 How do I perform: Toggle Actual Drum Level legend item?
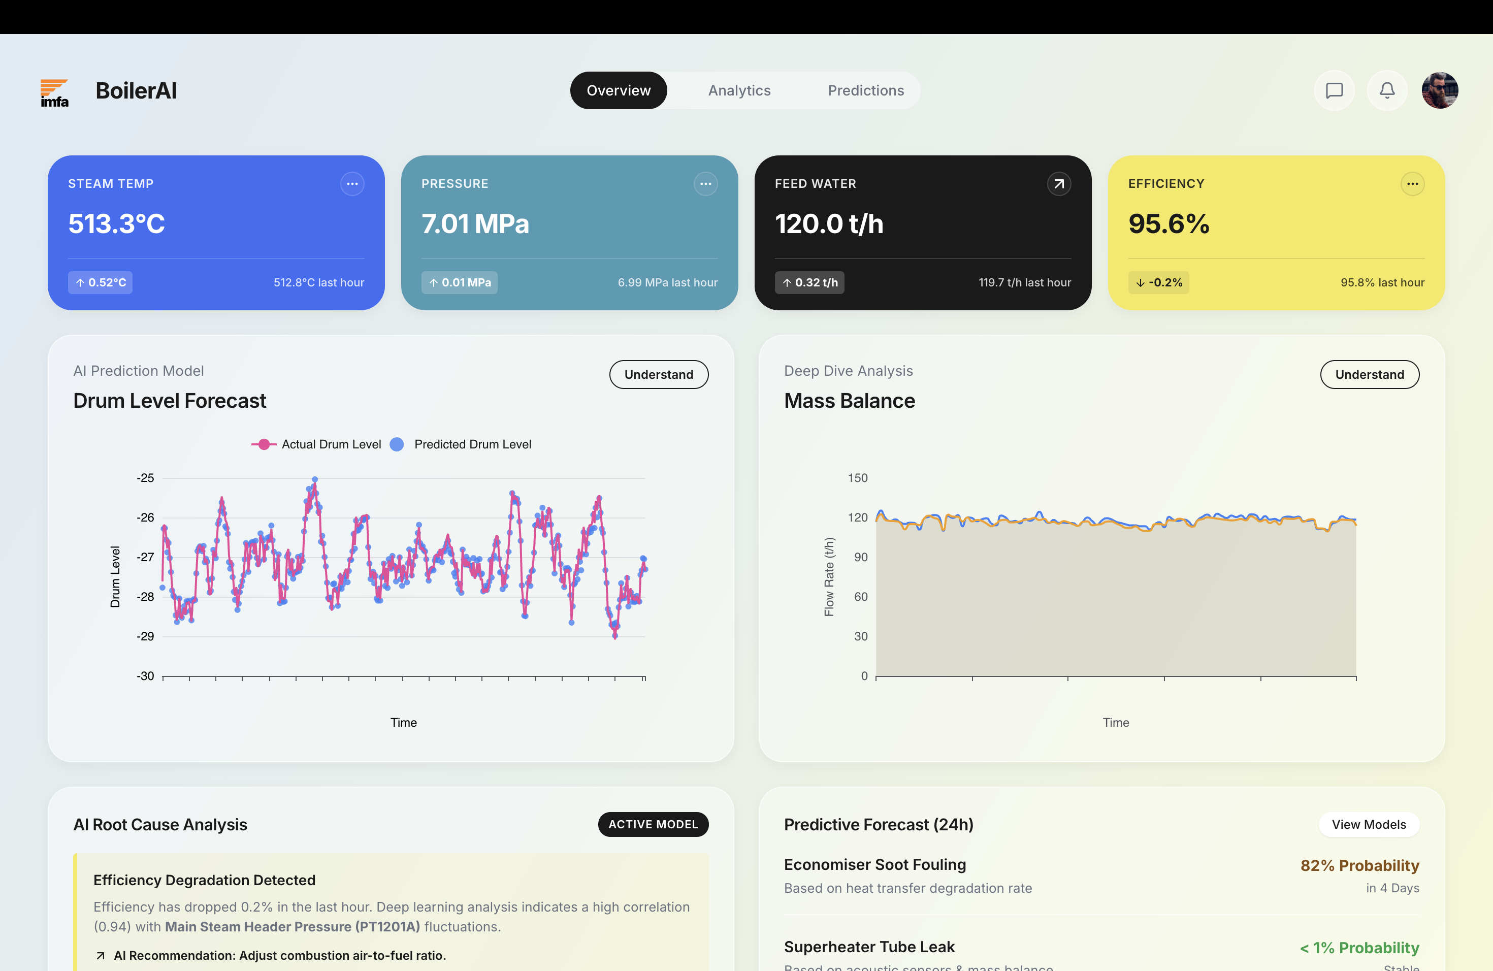(x=316, y=444)
